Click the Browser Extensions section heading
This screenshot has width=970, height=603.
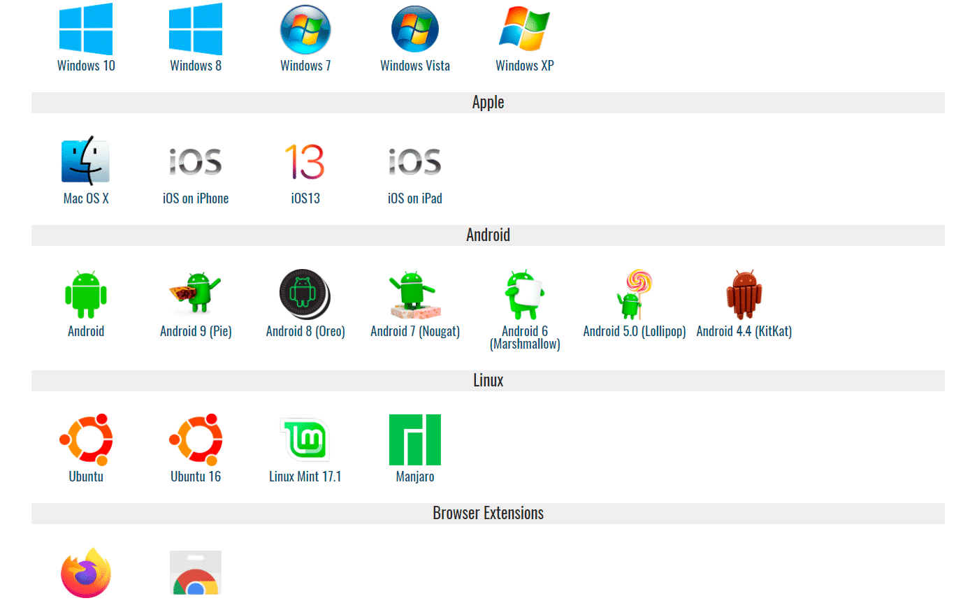pyautogui.click(x=488, y=513)
